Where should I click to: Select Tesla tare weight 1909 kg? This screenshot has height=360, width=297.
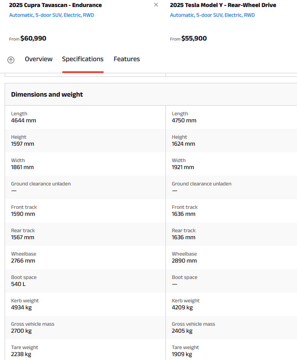click(182, 355)
